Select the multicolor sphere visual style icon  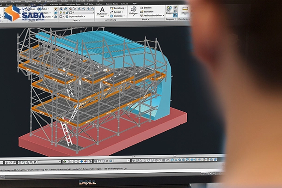[85, 161]
